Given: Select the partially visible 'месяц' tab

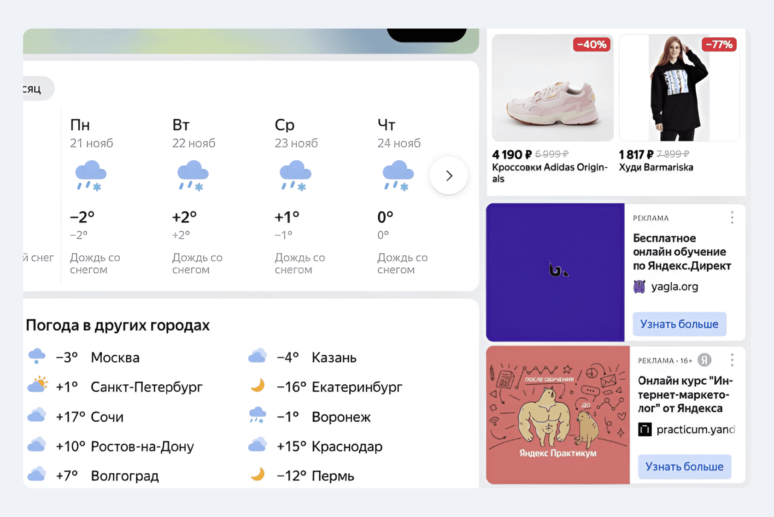Looking at the screenshot, I should point(38,88).
